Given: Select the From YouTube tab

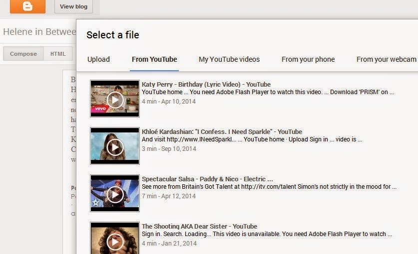Looking at the screenshot, I should coord(154,59).
